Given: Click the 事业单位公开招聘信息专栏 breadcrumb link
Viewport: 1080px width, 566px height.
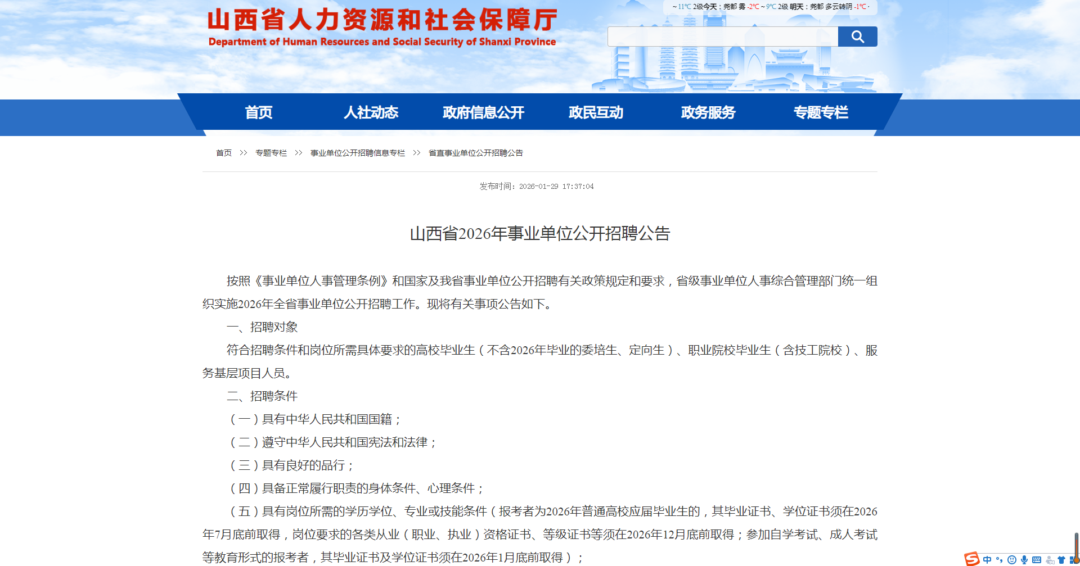Looking at the screenshot, I should pyautogui.click(x=358, y=153).
